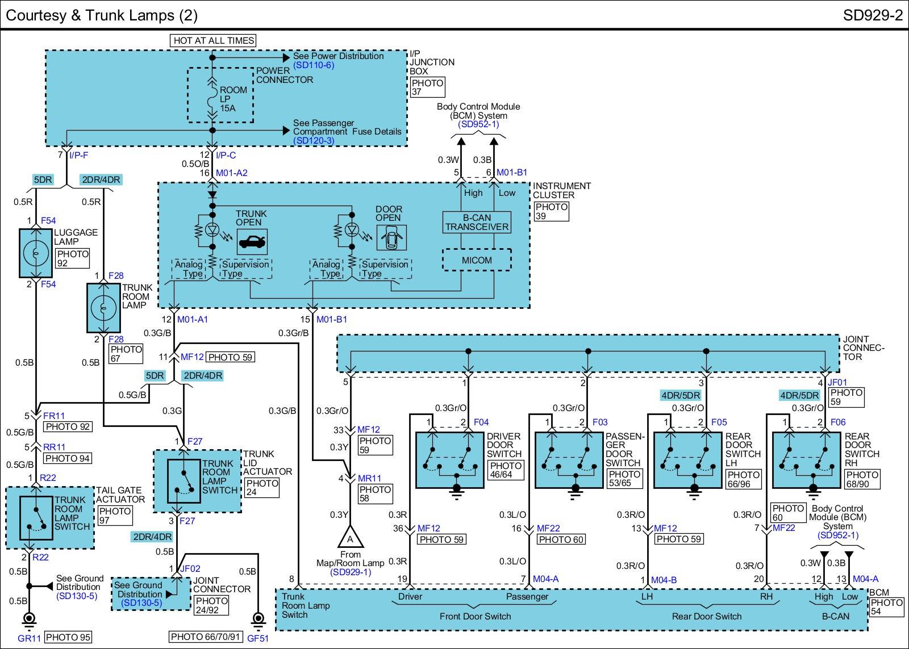The height and width of the screenshot is (649, 909).
Task: Open PHOTO 39 for Instrument Cluster
Action: tap(551, 211)
